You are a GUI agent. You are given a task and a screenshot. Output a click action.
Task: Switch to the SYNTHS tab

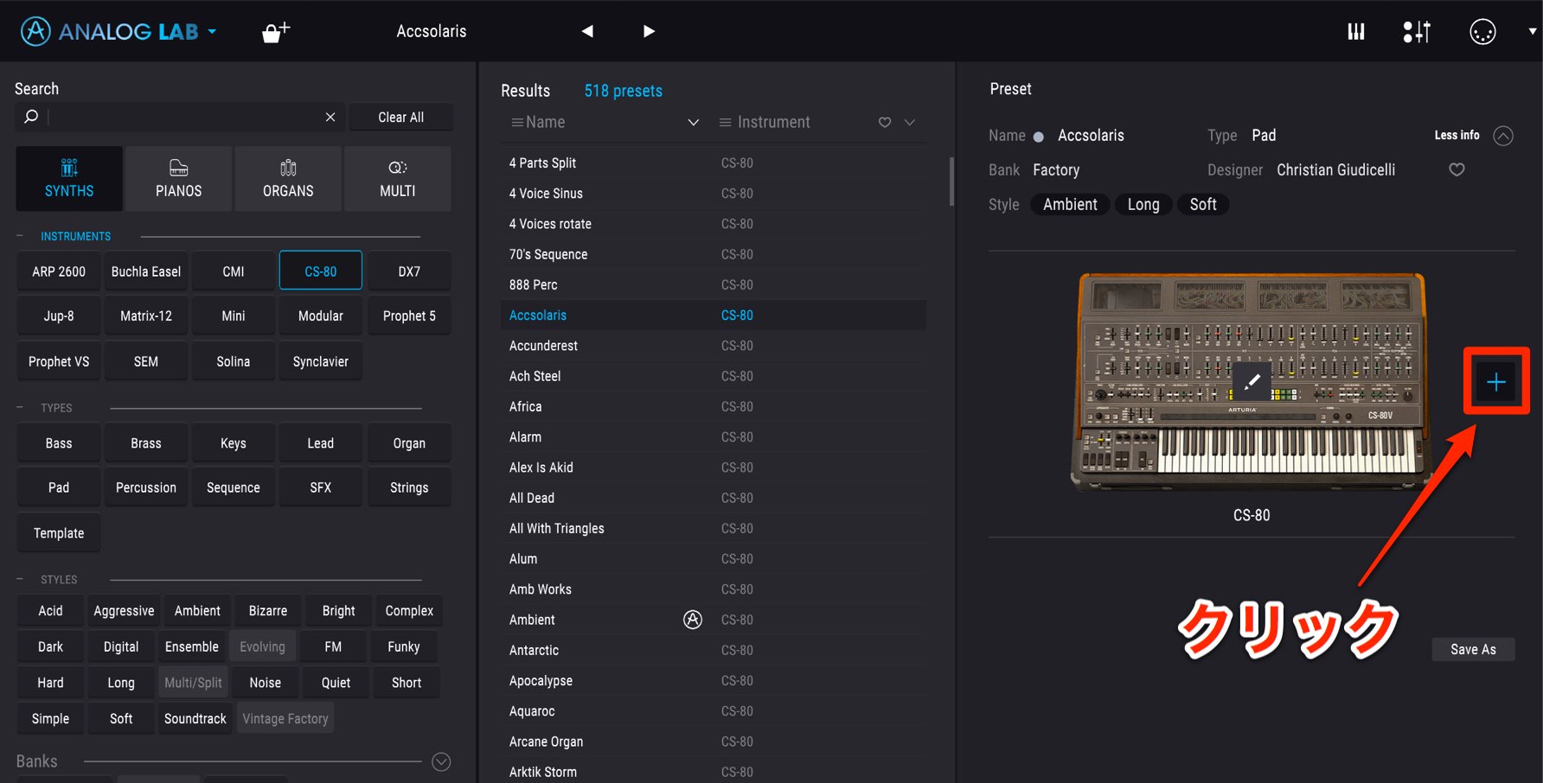tap(69, 179)
